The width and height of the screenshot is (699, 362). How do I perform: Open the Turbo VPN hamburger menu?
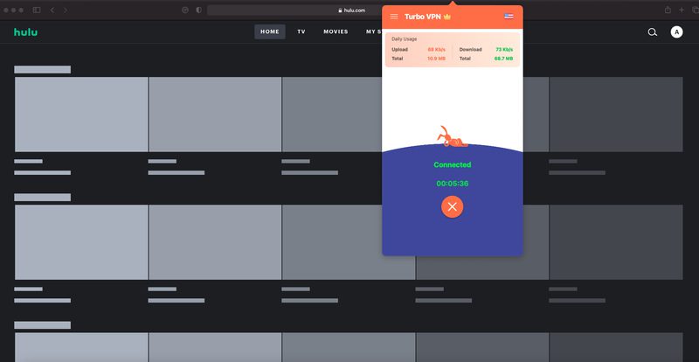(394, 17)
